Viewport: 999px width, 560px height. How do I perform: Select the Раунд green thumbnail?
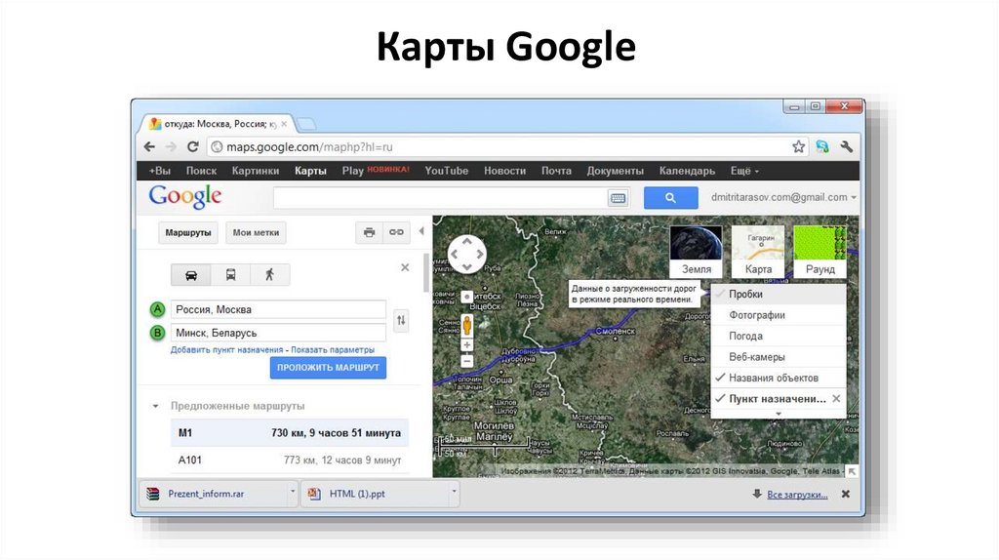(819, 251)
